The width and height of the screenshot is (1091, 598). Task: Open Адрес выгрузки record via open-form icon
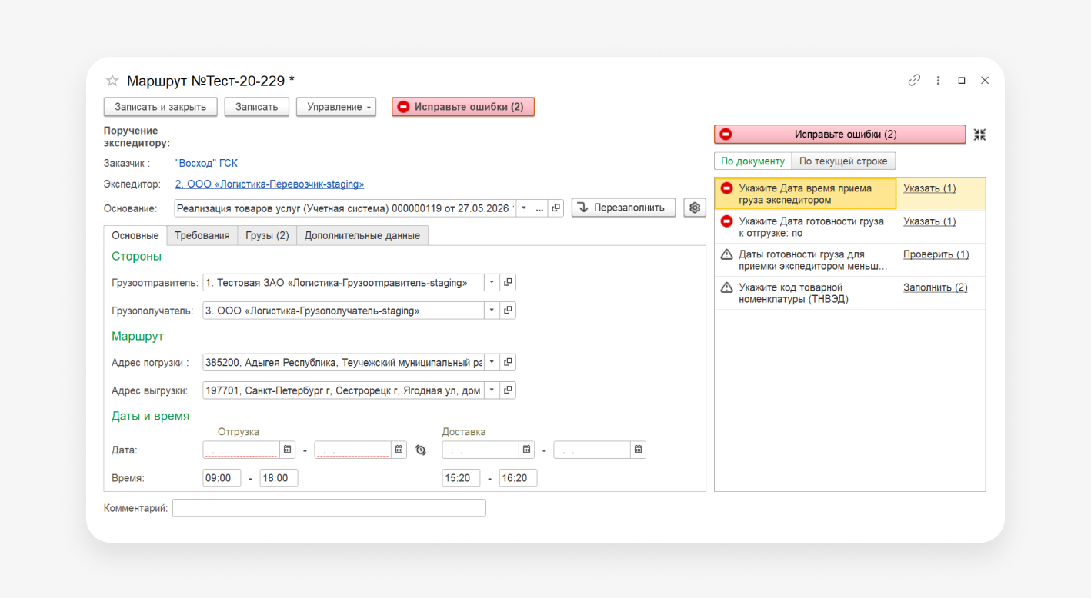point(508,390)
